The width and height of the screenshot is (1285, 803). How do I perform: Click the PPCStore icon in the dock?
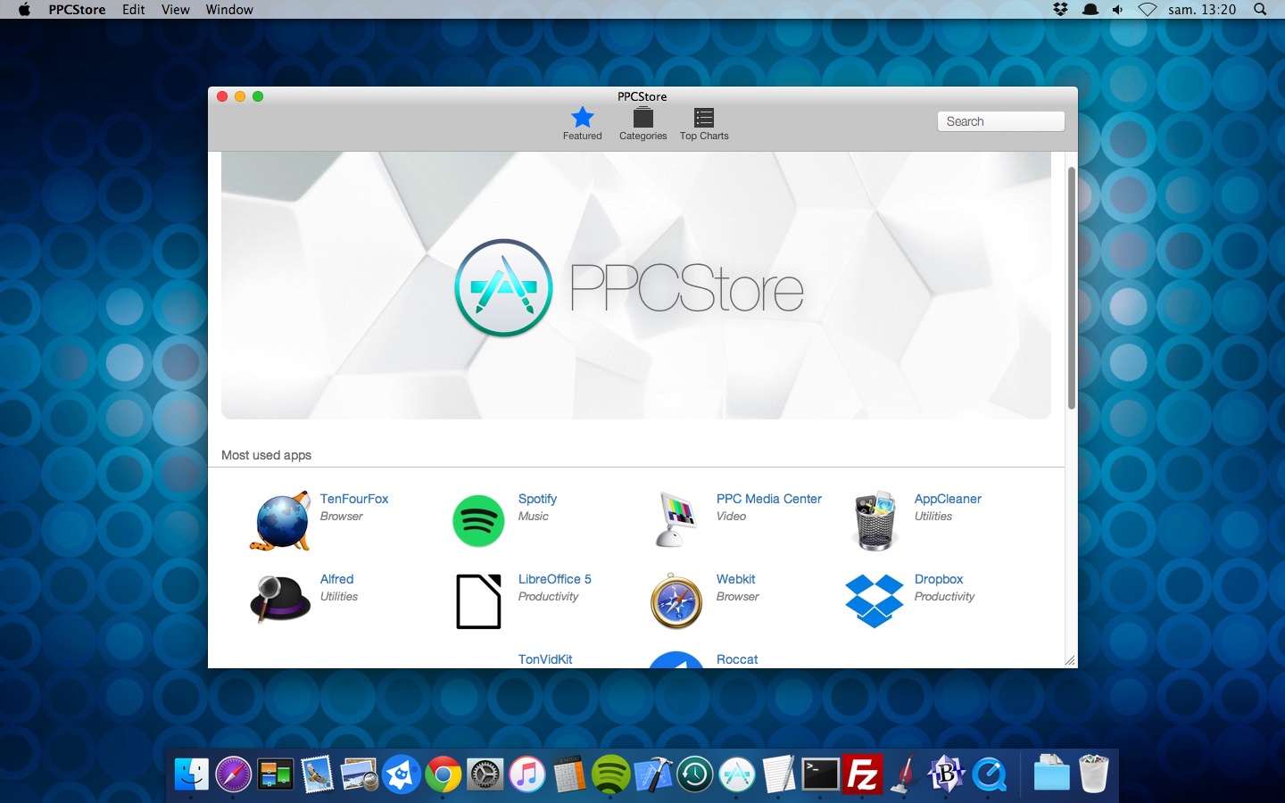[x=737, y=774]
